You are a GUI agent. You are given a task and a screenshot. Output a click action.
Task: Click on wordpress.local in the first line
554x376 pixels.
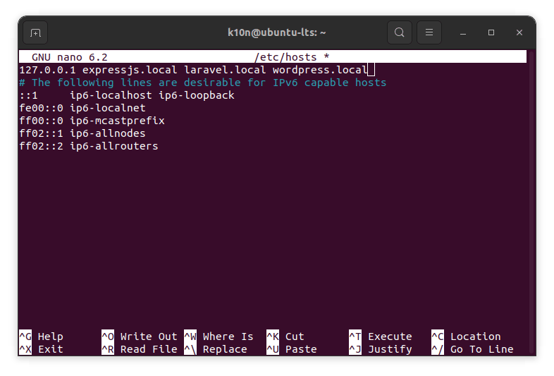click(320, 70)
